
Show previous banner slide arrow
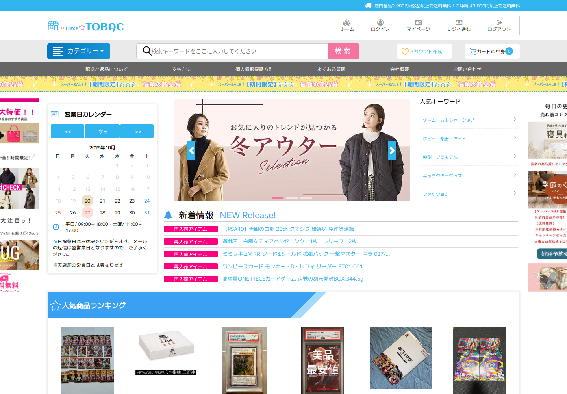pyautogui.click(x=191, y=151)
